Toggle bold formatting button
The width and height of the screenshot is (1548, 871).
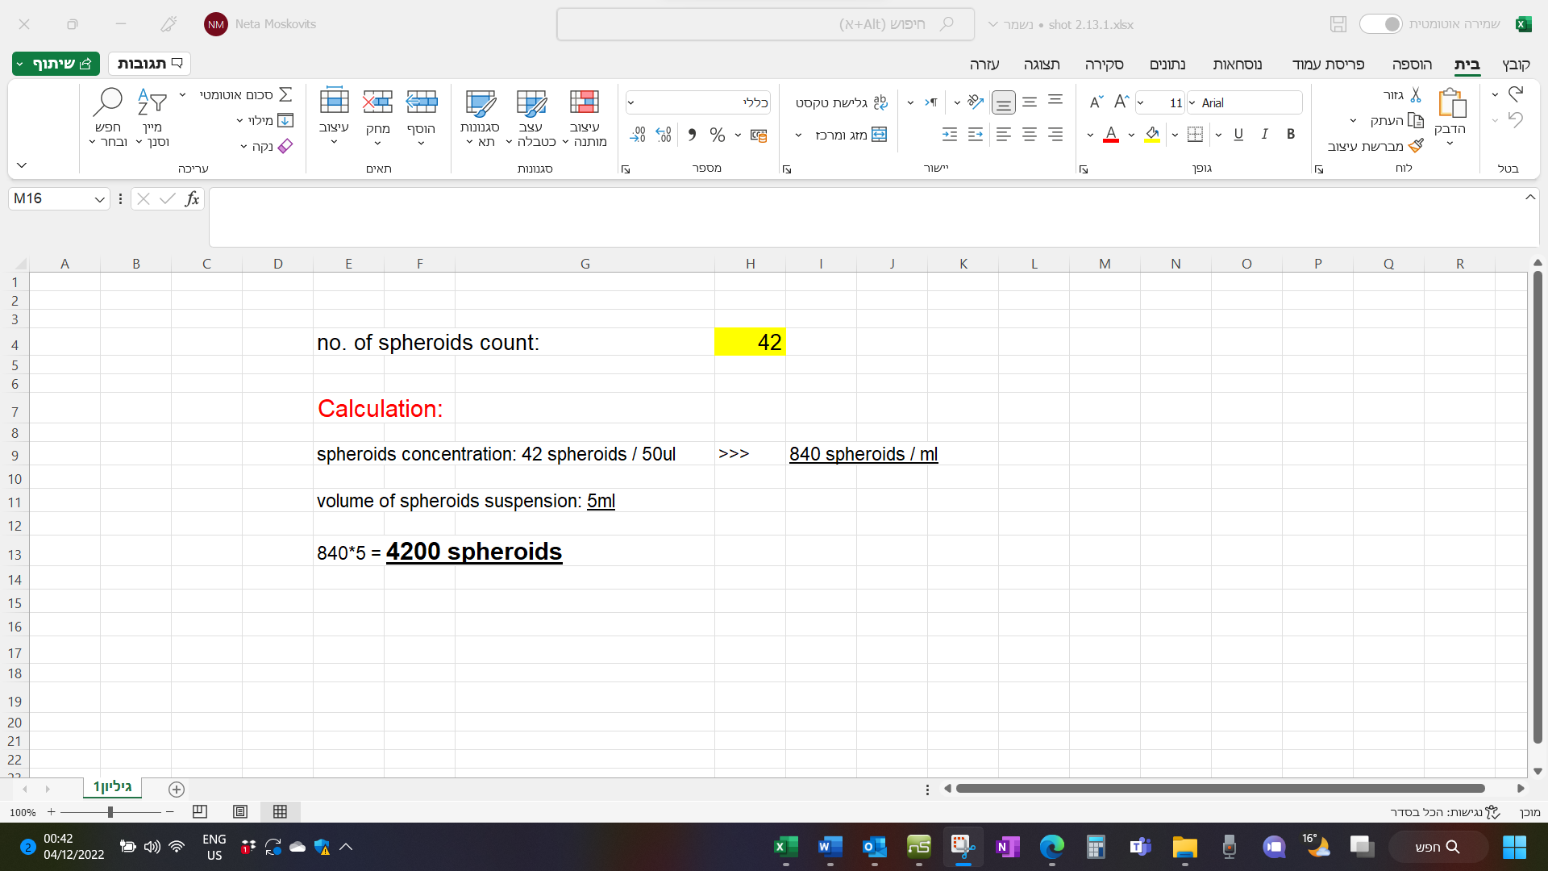click(1291, 135)
